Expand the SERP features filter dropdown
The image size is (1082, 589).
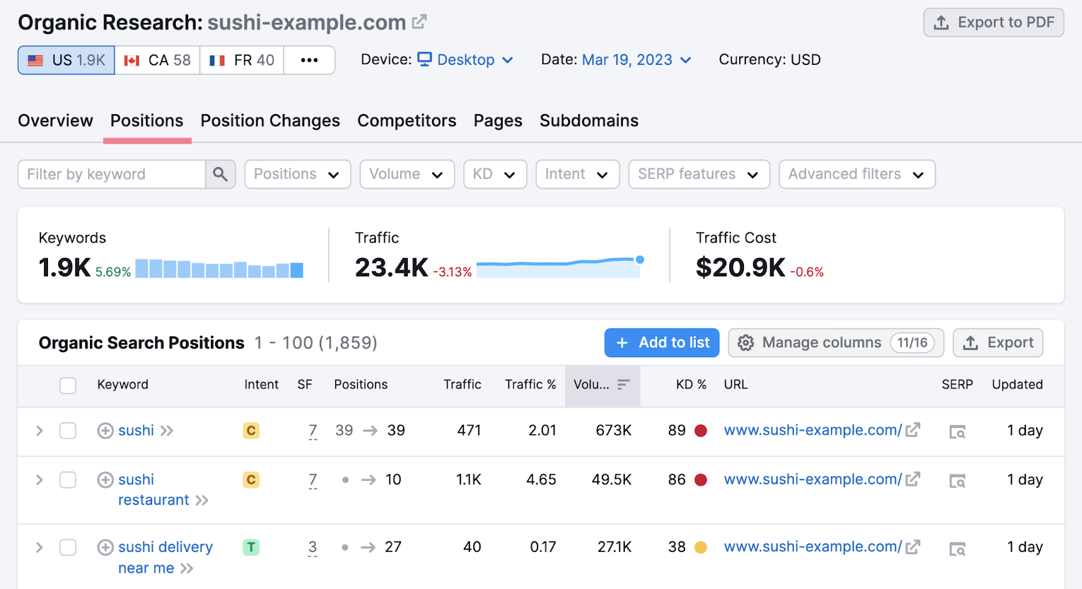pyautogui.click(x=699, y=174)
